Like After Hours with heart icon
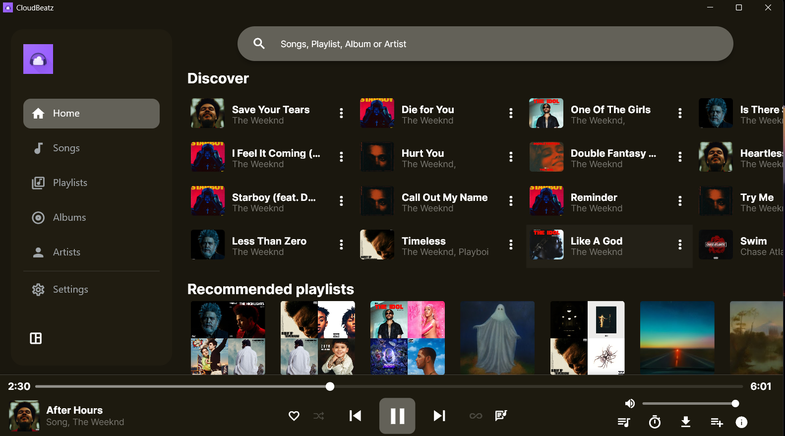This screenshot has width=785, height=436. (x=294, y=416)
